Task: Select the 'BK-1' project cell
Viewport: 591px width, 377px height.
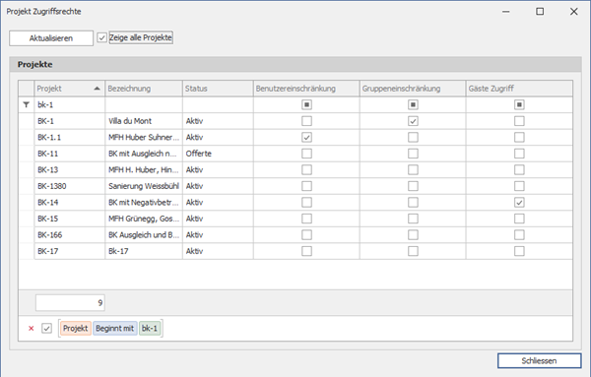Action: [x=70, y=121]
